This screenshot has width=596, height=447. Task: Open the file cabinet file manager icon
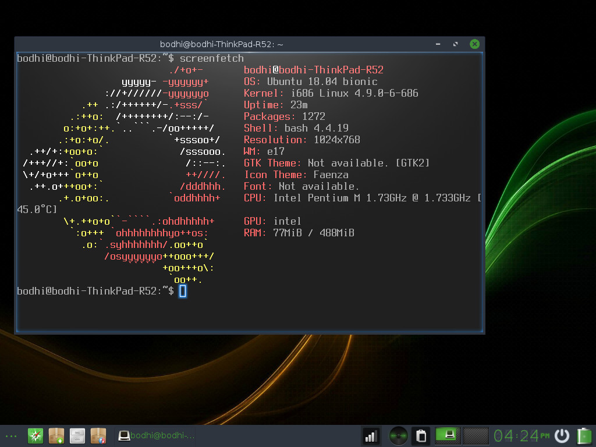(x=77, y=436)
